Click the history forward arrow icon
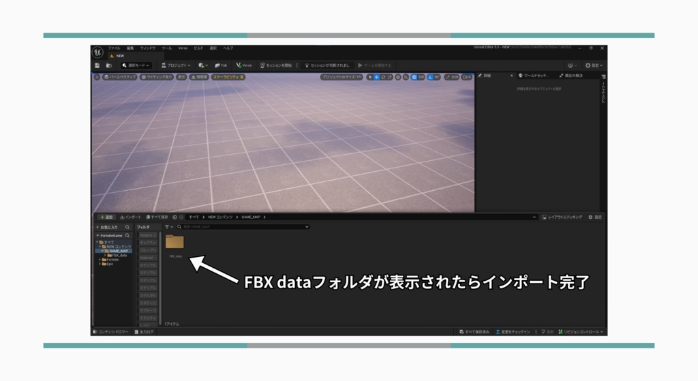The image size is (698, 381). click(181, 217)
